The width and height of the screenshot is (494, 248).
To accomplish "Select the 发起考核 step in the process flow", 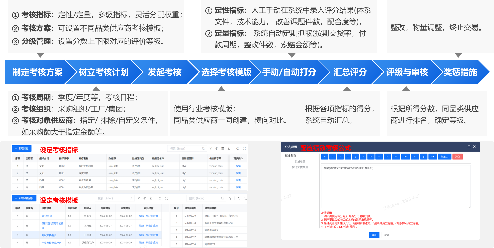I will click(x=164, y=72).
